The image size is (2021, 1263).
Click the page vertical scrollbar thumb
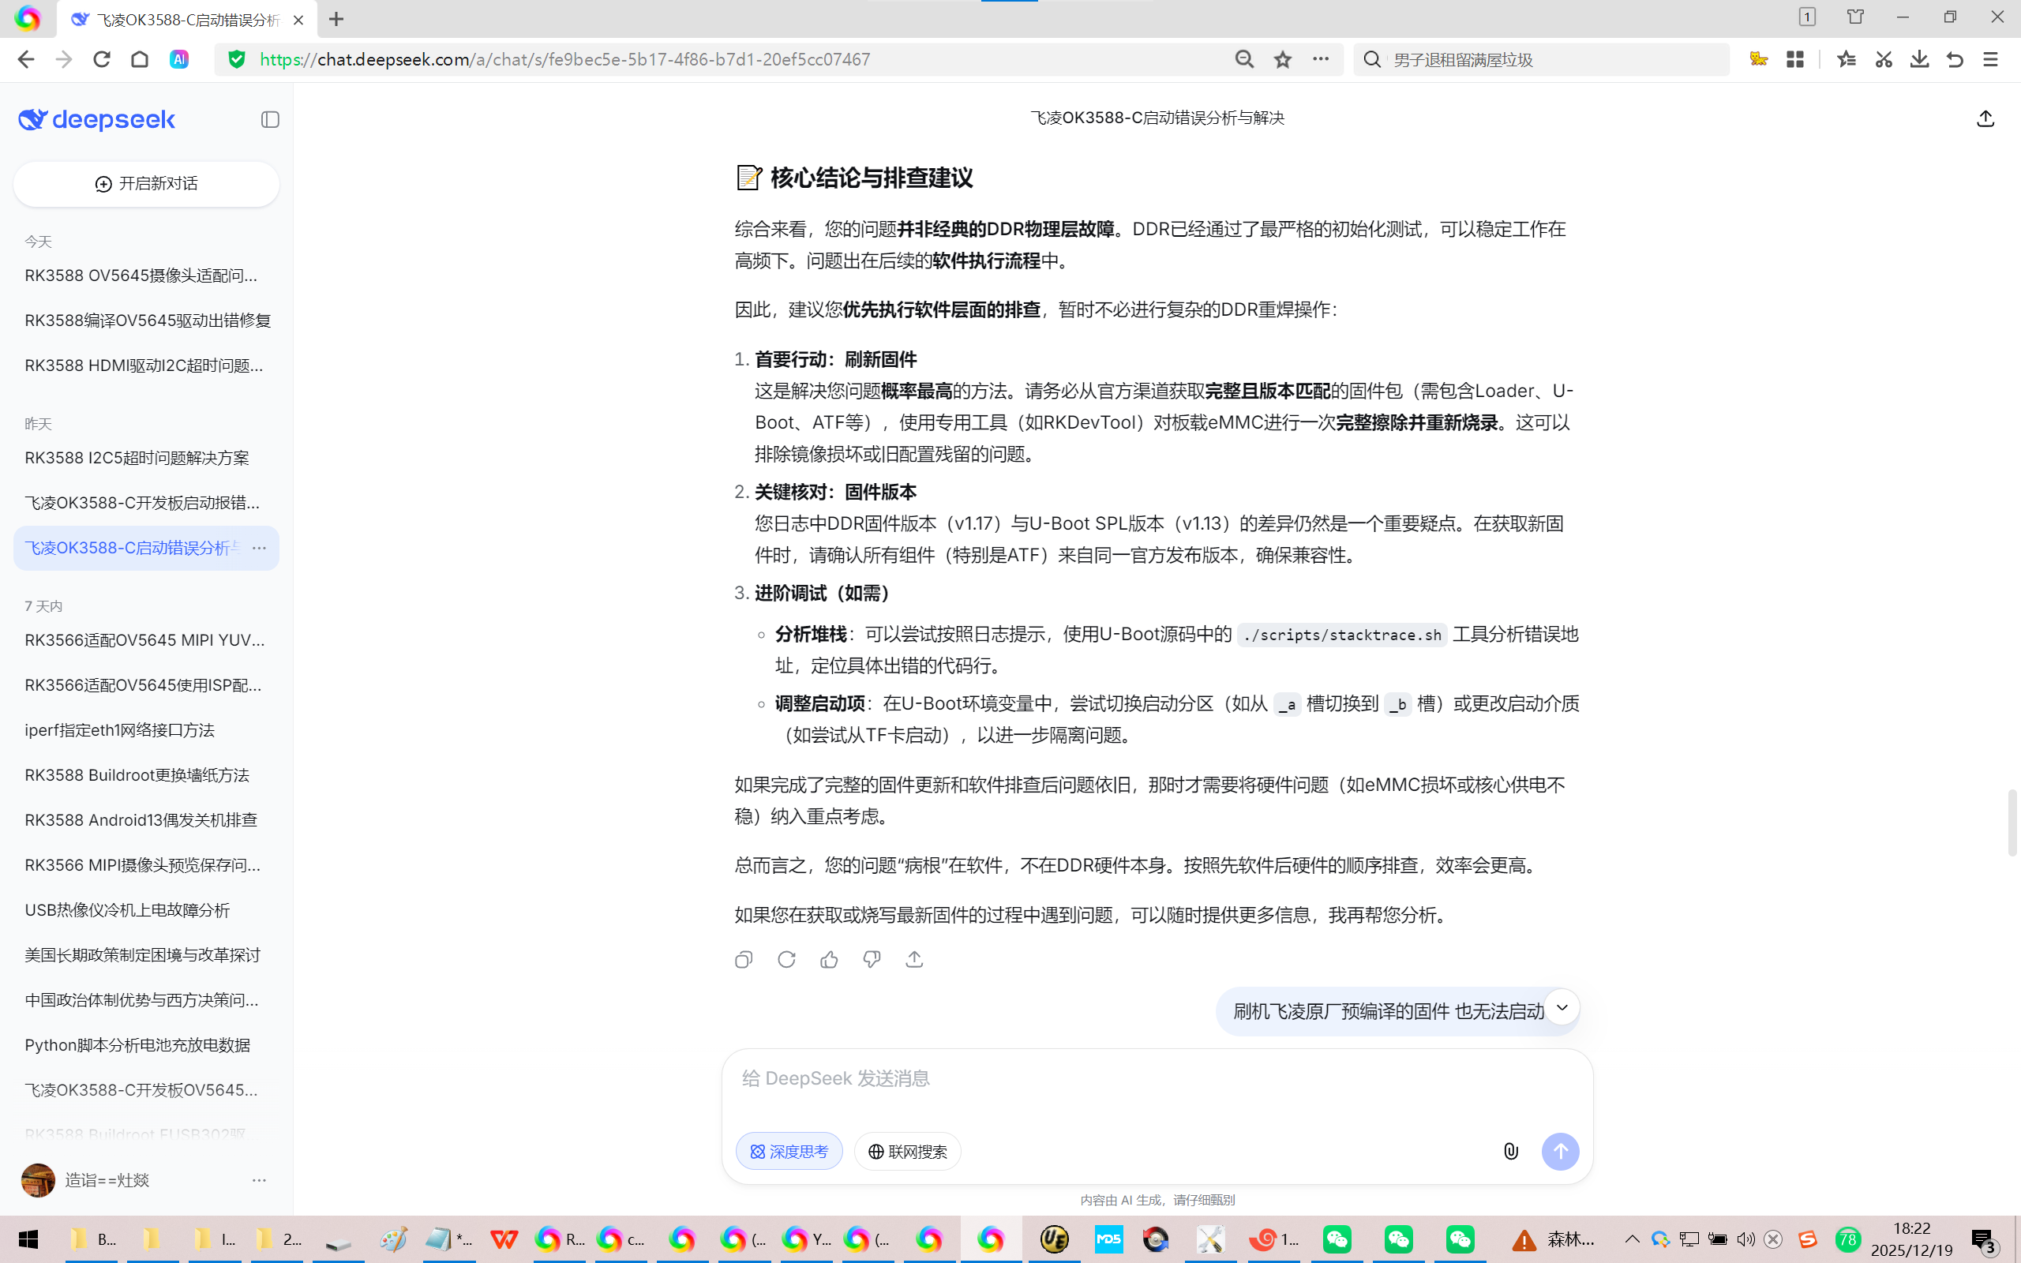(x=2011, y=823)
